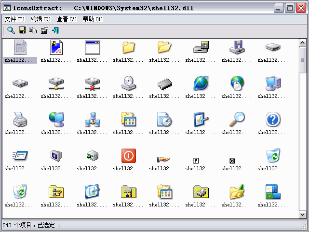Select the small black clock overlay icon
This screenshot has width=309, height=232.
coord(232,161)
